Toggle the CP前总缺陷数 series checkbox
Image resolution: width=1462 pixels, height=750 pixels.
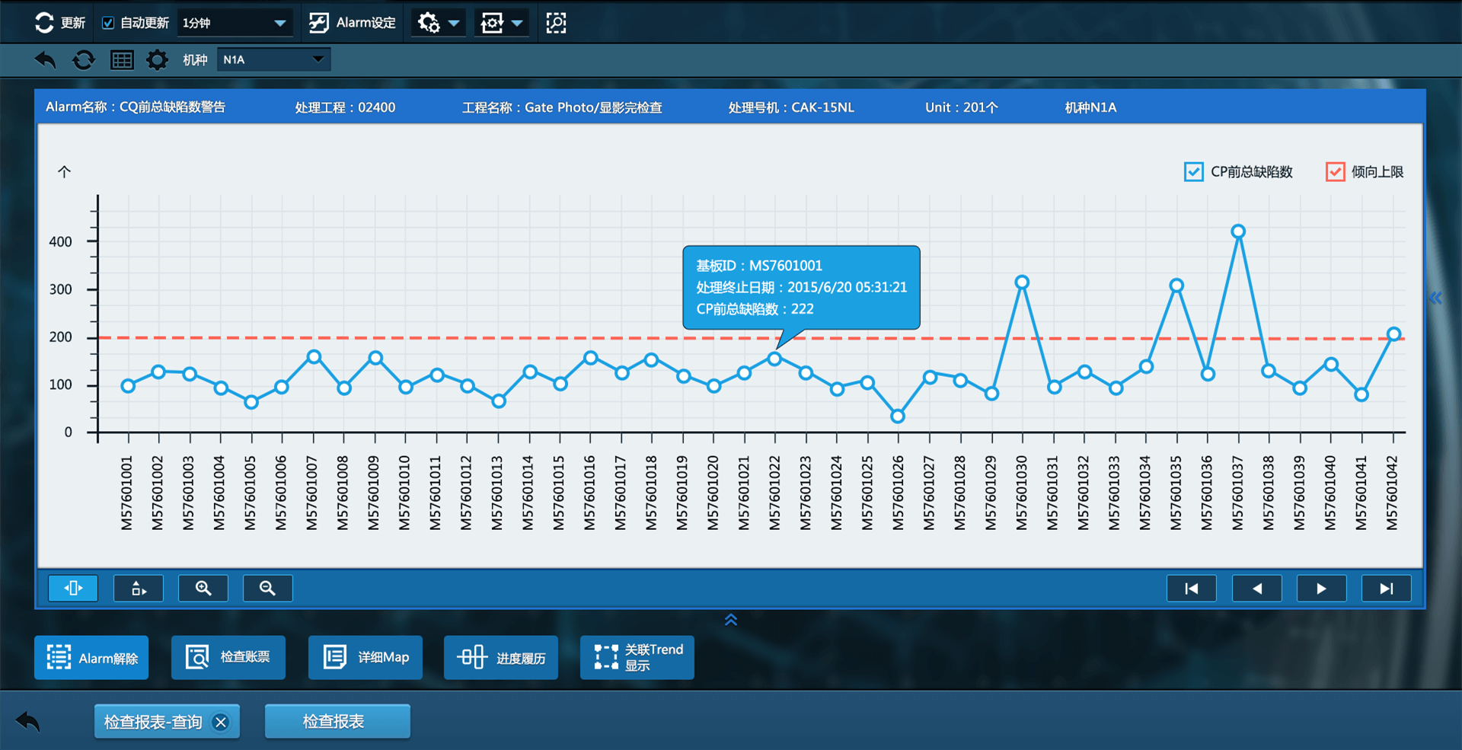(1193, 171)
